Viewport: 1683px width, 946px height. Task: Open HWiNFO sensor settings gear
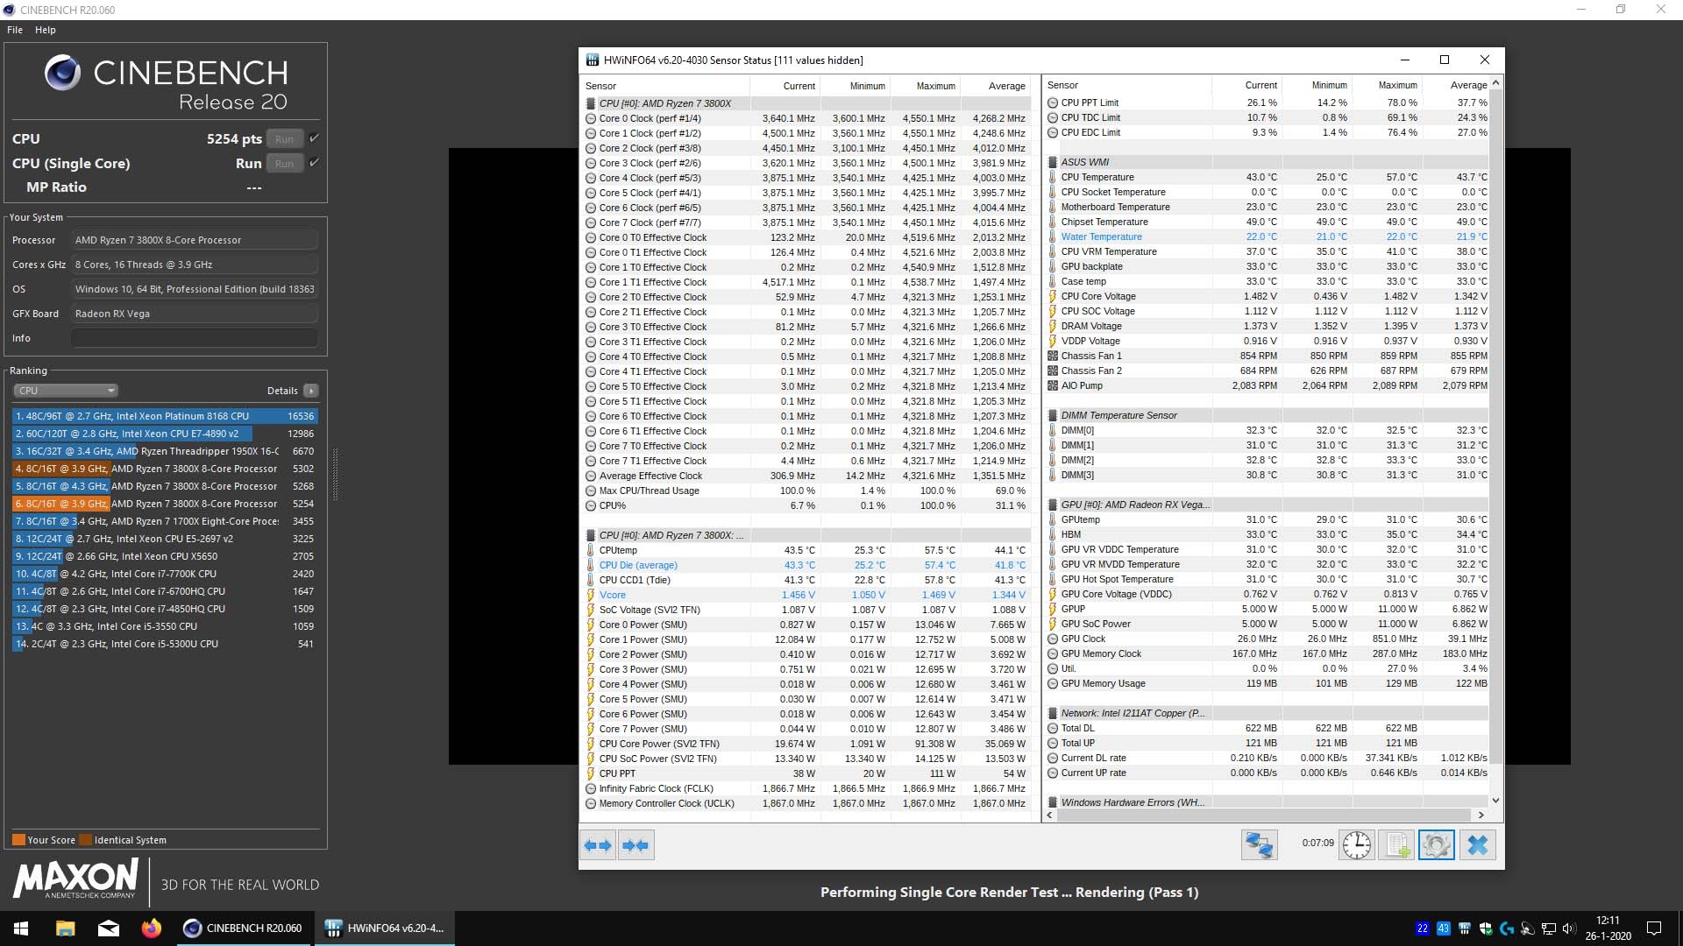coord(1436,845)
